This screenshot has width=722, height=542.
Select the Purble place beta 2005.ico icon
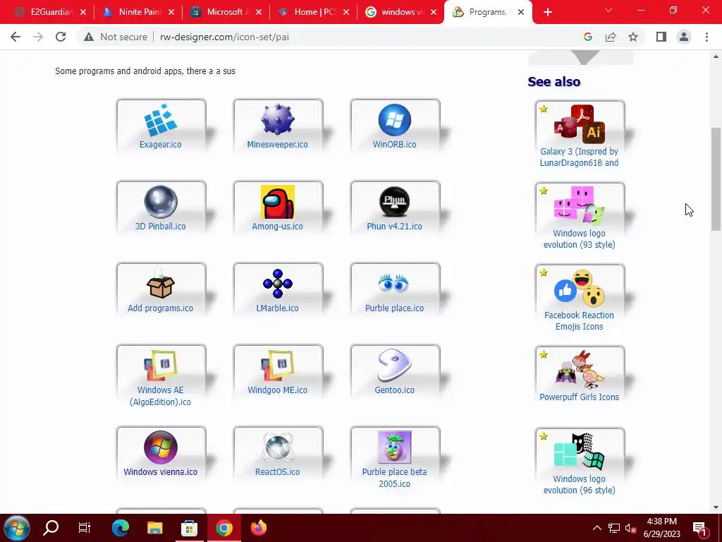(395, 447)
